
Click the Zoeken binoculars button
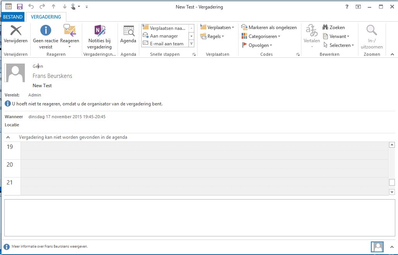(333, 28)
